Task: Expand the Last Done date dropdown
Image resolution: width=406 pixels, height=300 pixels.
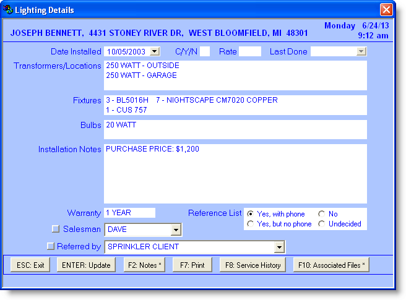Action: [361, 52]
